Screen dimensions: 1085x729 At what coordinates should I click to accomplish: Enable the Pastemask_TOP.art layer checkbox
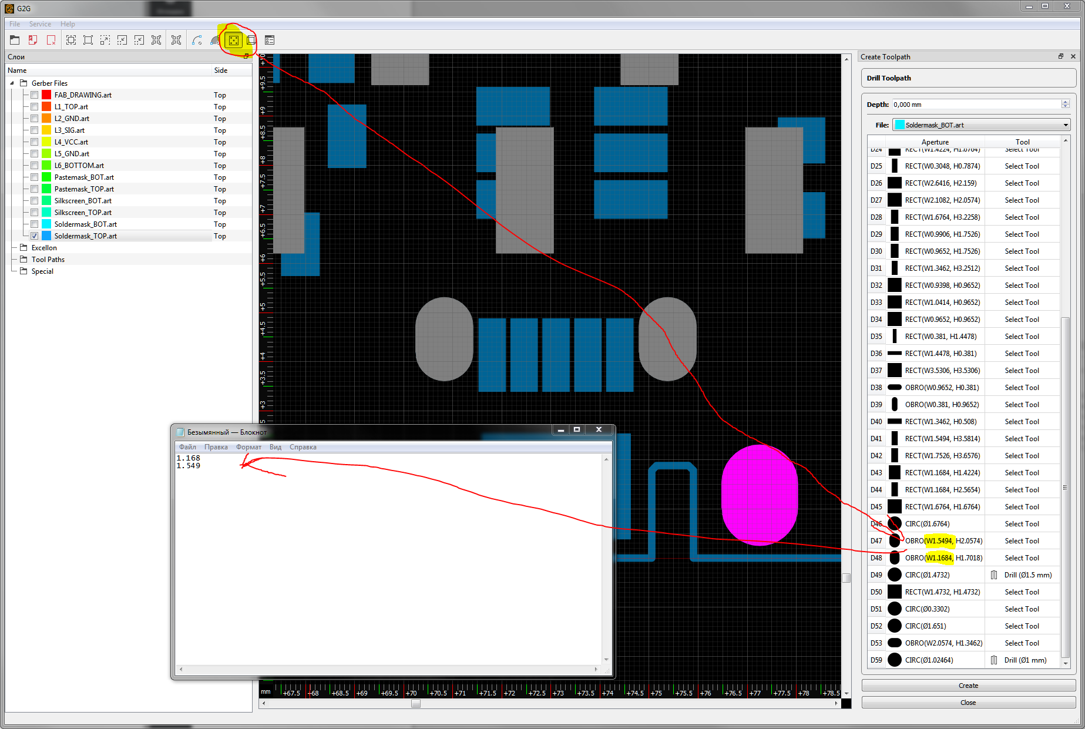click(x=34, y=189)
